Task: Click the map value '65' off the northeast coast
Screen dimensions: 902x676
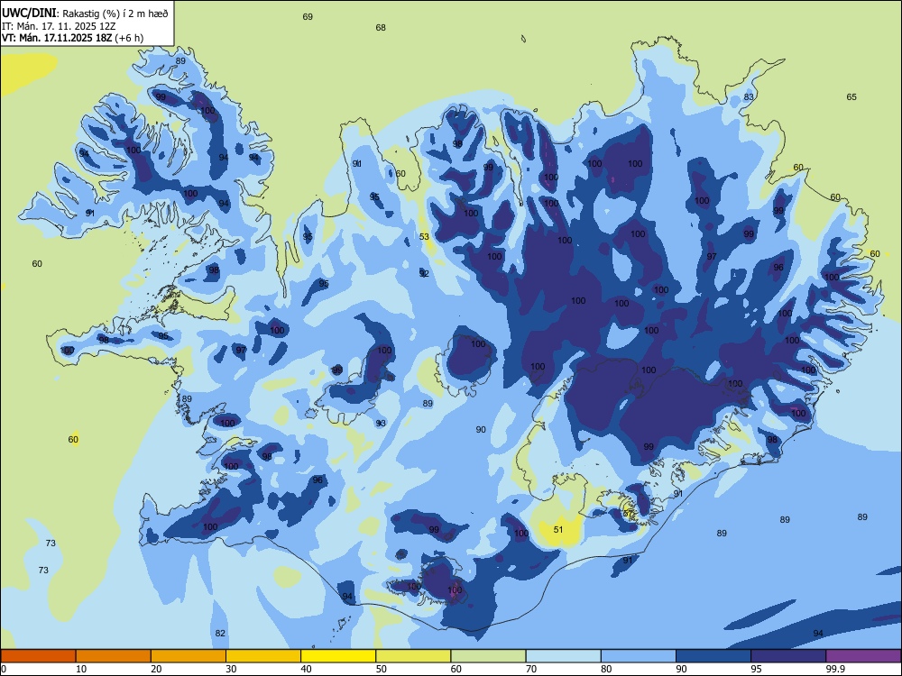Action: [851, 96]
